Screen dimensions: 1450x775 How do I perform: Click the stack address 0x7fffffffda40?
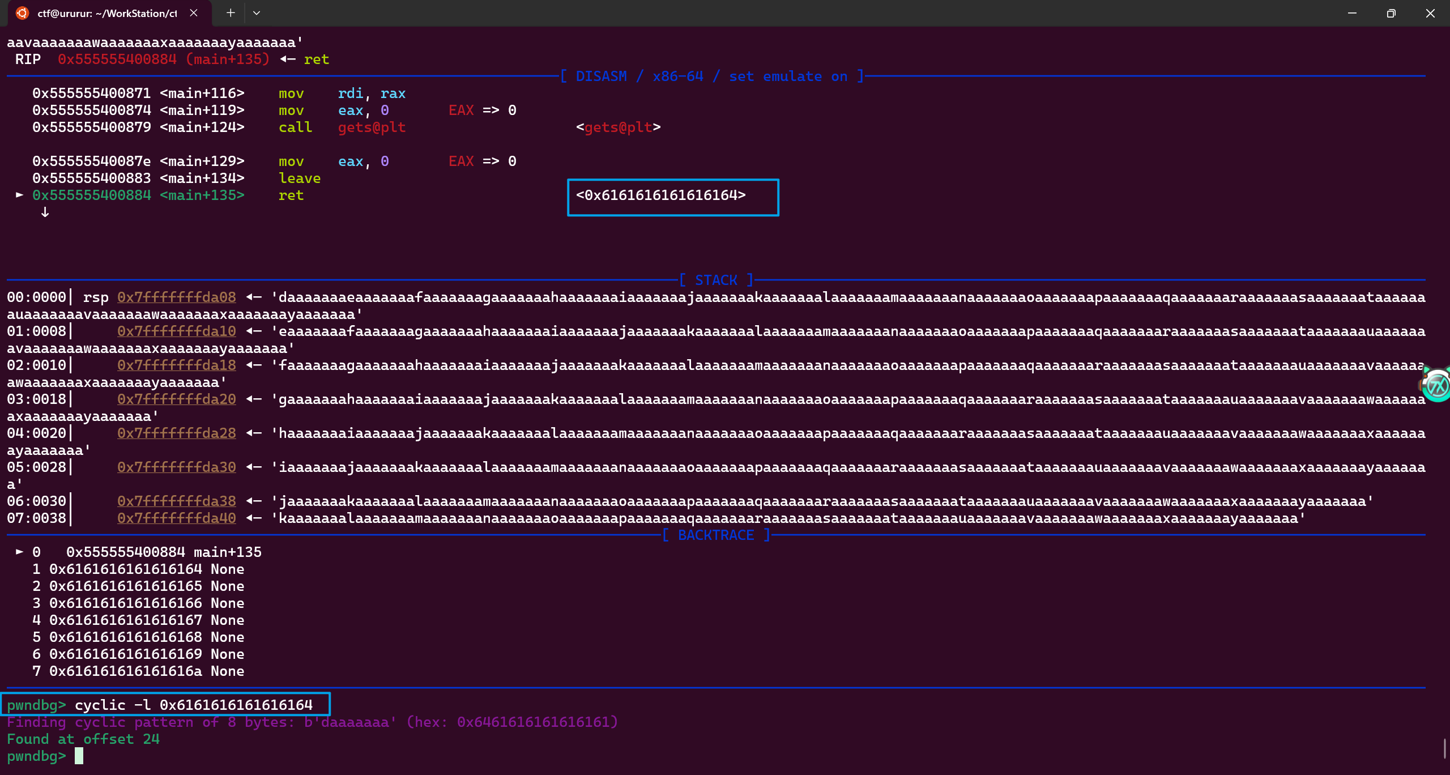pyautogui.click(x=176, y=518)
